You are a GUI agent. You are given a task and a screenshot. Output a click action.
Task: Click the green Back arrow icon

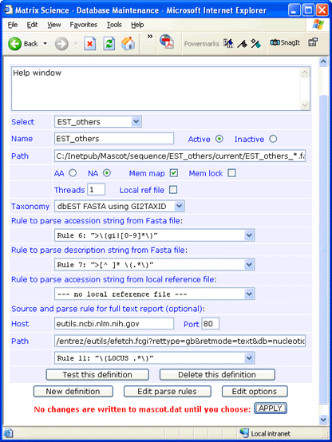tap(14, 44)
